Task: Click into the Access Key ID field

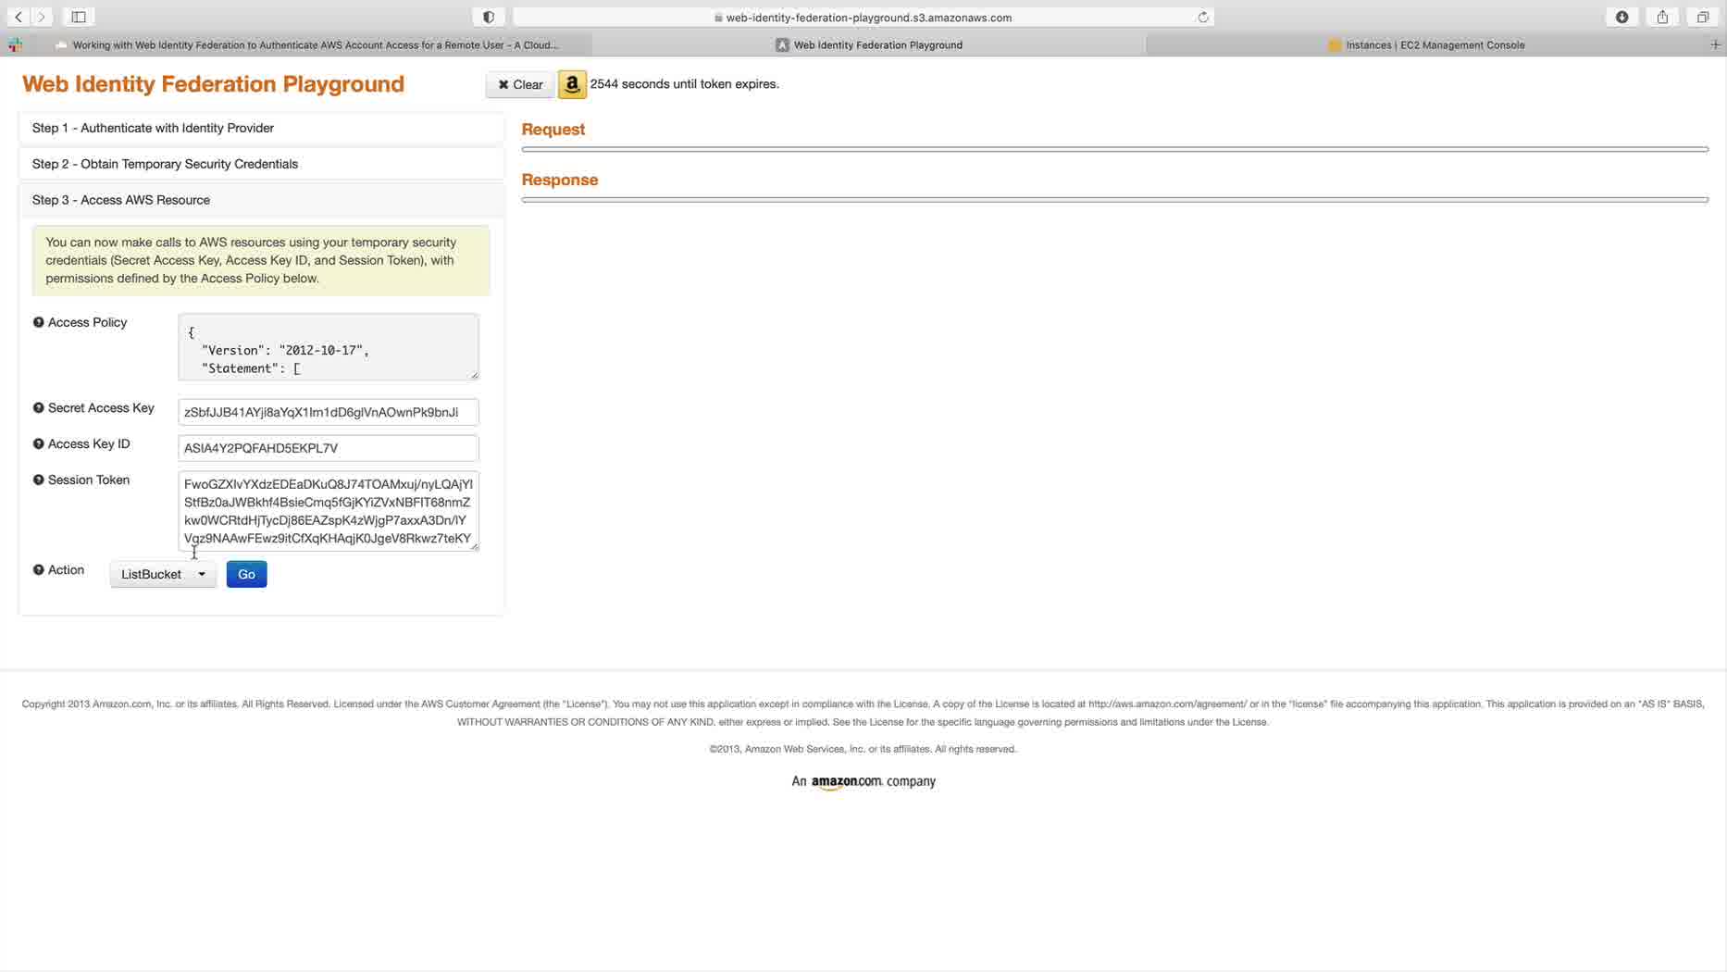Action: [x=329, y=448]
